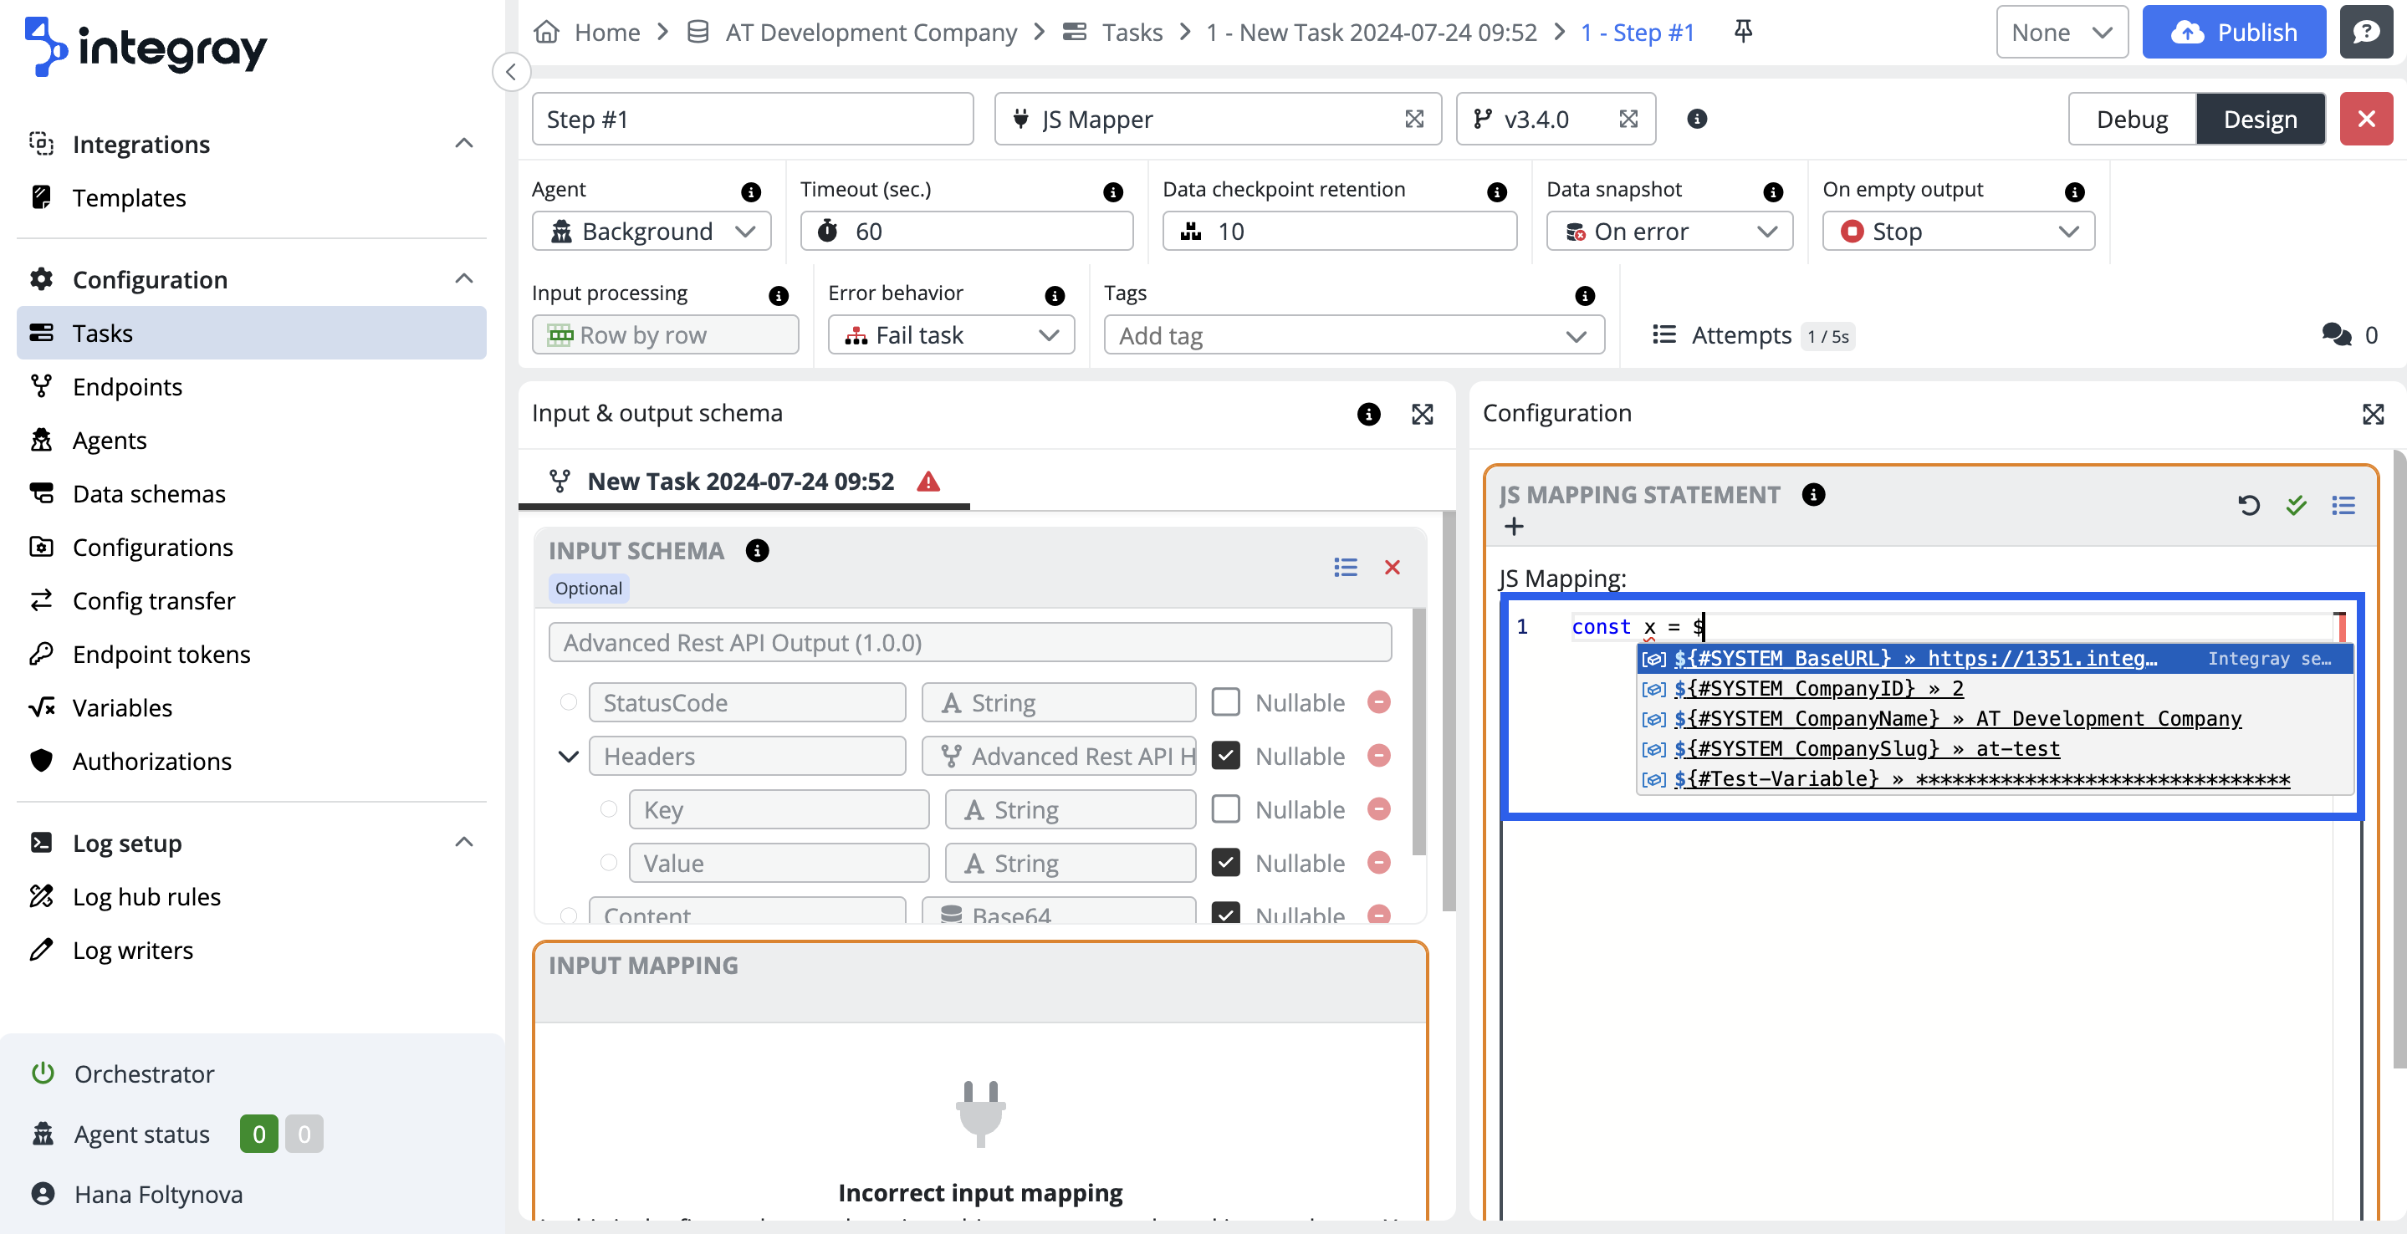Uncheck the Nullable checkbox for the Value field
This screenshot has width=2407, height=1234.
(1225, 862)
